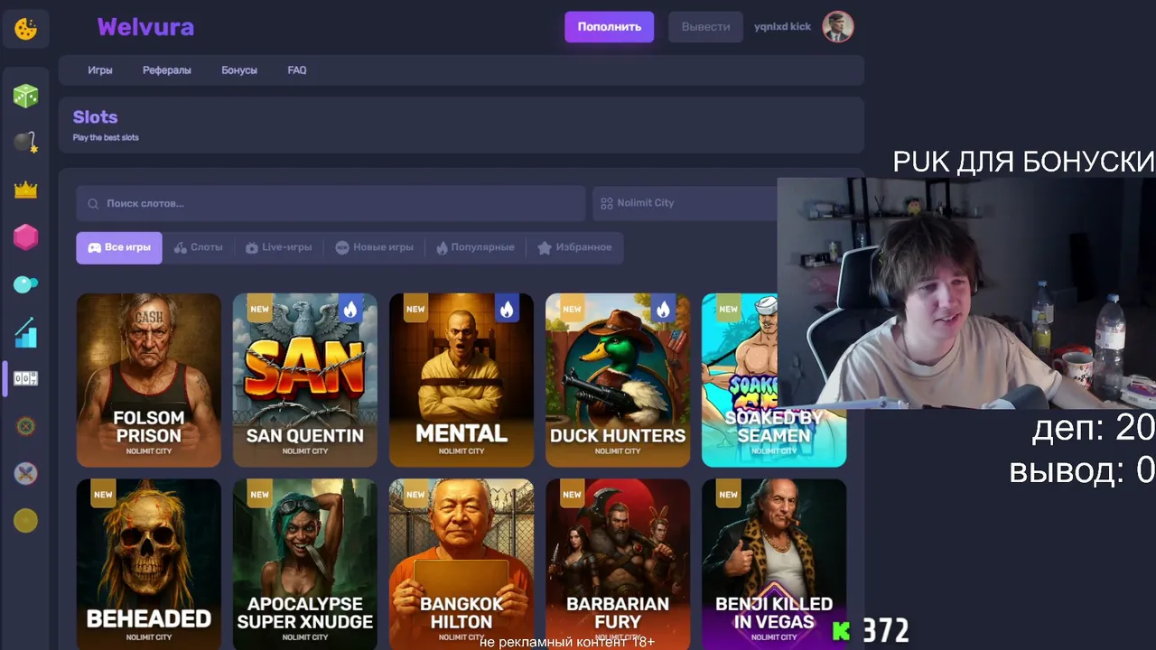
Task: Click the NEW badge on Benji Killed in Vegas
Action: click(728, 495)
